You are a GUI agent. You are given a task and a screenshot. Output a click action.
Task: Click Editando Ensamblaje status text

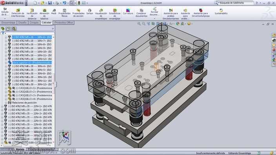(x=240, y=153)
